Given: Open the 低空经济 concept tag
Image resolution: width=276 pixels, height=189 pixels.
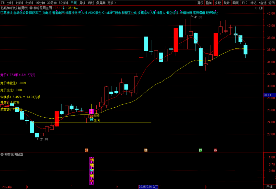Looking at the screenshot, I should 172,13.
